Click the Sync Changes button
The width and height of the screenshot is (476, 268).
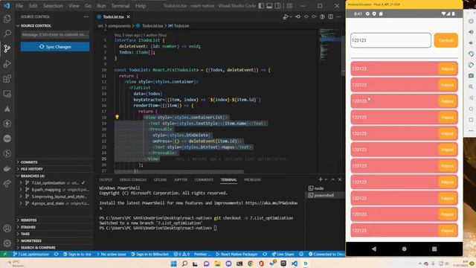pos(55,47)
